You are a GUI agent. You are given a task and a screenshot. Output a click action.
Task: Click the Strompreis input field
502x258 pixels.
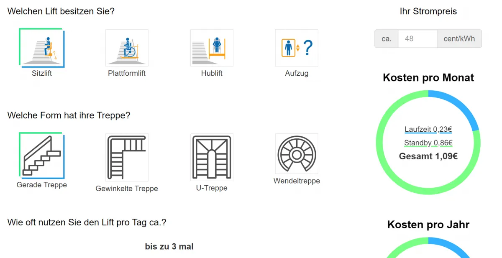[x=417, y=38]
